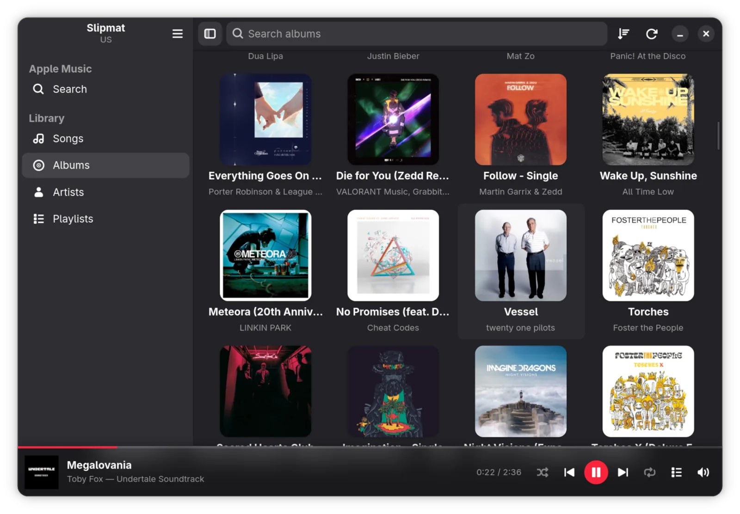Viewport: 740px width, 514px height.
Task: Open the hamburger main menu
Action: (177, 34)
